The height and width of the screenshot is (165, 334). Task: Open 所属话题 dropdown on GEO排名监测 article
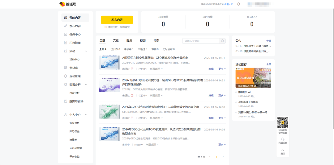(156, 118)
